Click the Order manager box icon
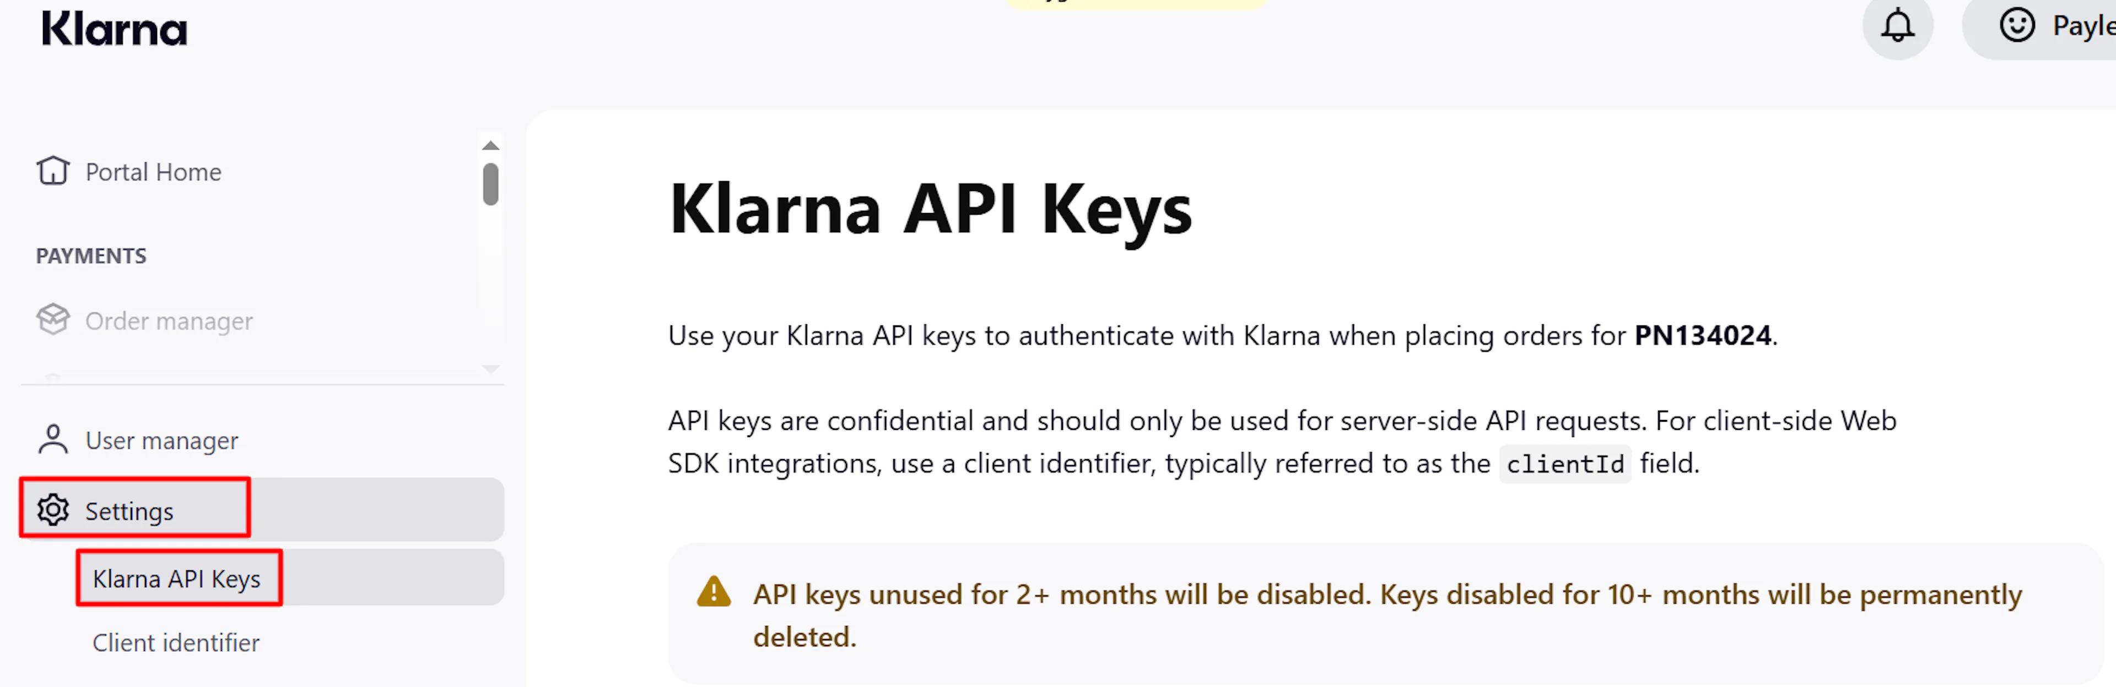The image size is (2116, 687). [53, 319]
